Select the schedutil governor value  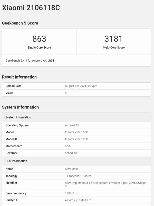point(71,153)
